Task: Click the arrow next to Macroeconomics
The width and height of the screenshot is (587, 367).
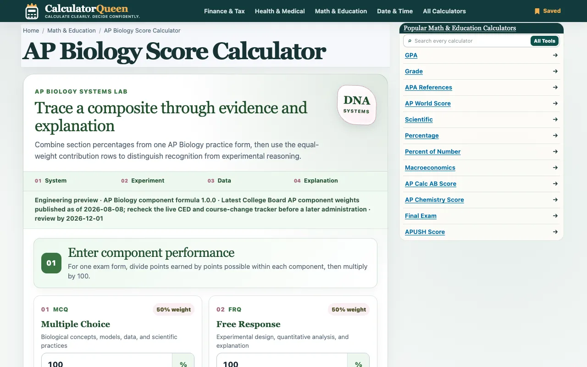Action: (555, 167)
